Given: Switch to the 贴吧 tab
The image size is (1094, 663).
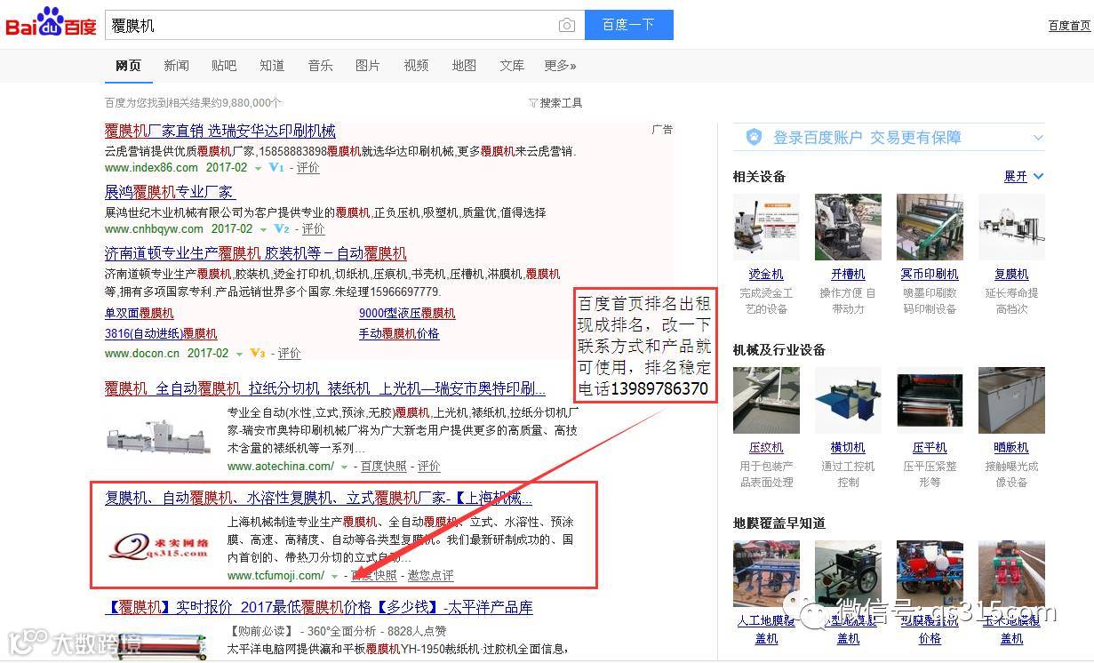Looking at the screenshot, I should [x=224, y=66].
